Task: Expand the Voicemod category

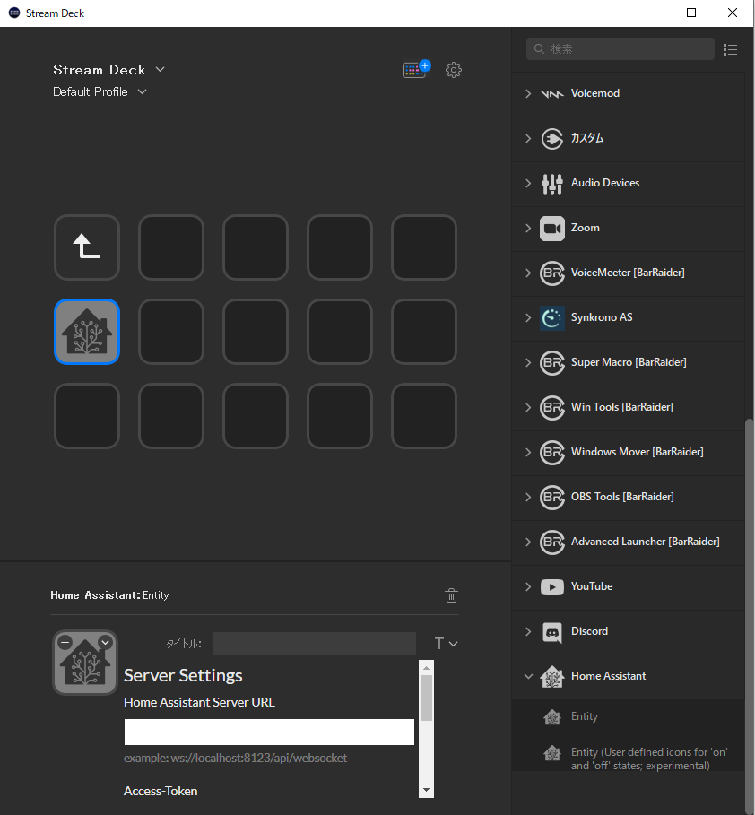Action: click(x=528, y=93)
